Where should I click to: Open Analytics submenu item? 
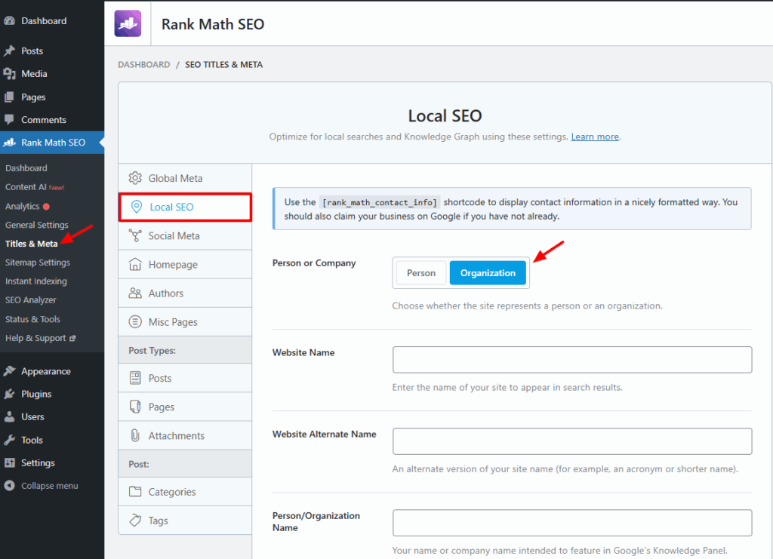[27, 206]
